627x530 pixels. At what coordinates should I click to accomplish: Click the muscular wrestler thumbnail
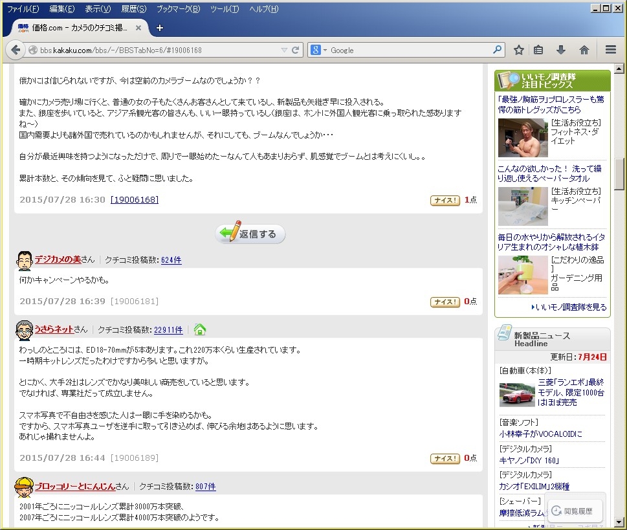pyautogui.click(x=523, y=137)
